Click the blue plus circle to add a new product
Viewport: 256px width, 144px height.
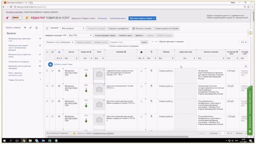[50, 64]
